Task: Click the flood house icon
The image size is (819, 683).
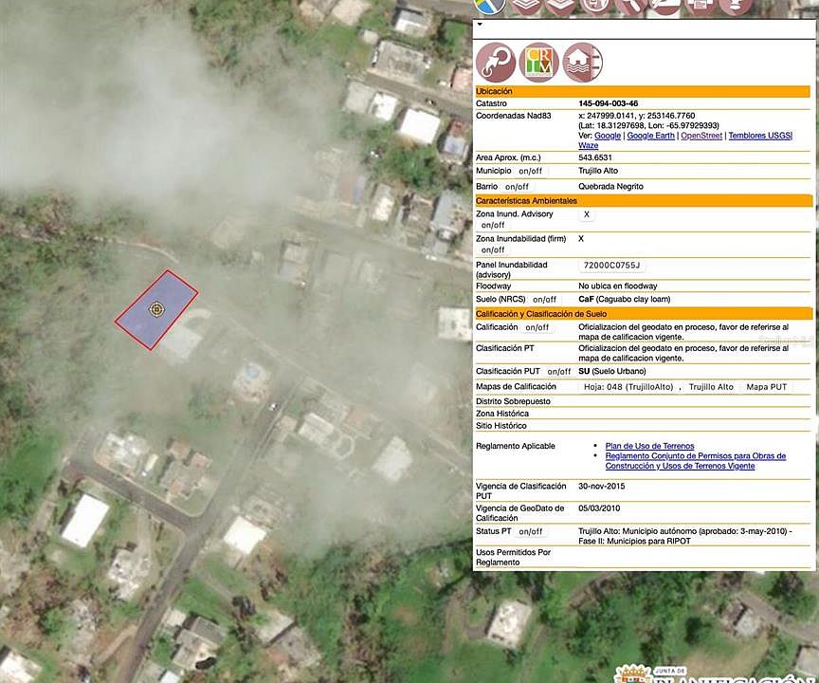Action: click(x=582, y=63)
